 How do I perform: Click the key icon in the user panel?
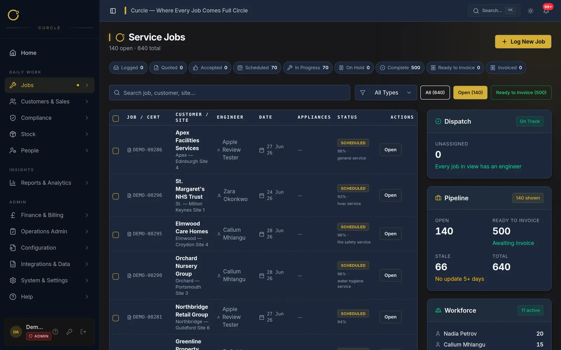tap(69, 331)
